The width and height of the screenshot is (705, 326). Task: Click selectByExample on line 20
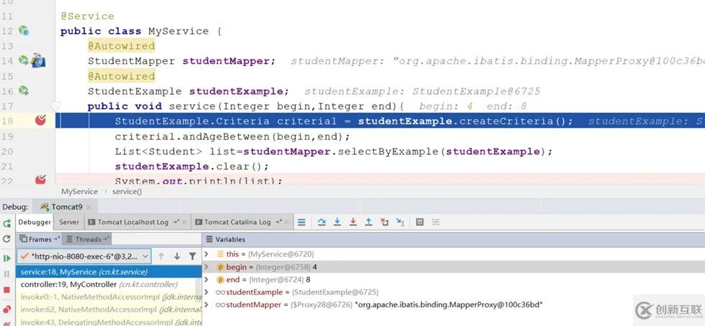pyautogui.click(x=388, y=152)
